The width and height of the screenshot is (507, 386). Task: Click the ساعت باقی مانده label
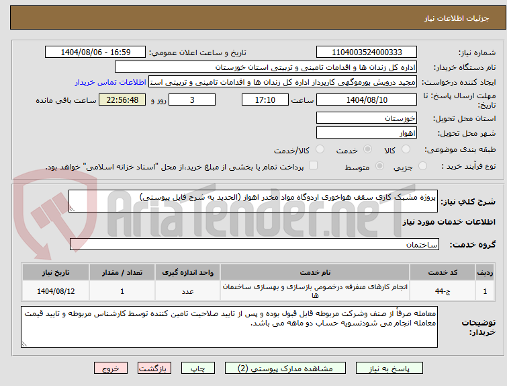point(66,100)
